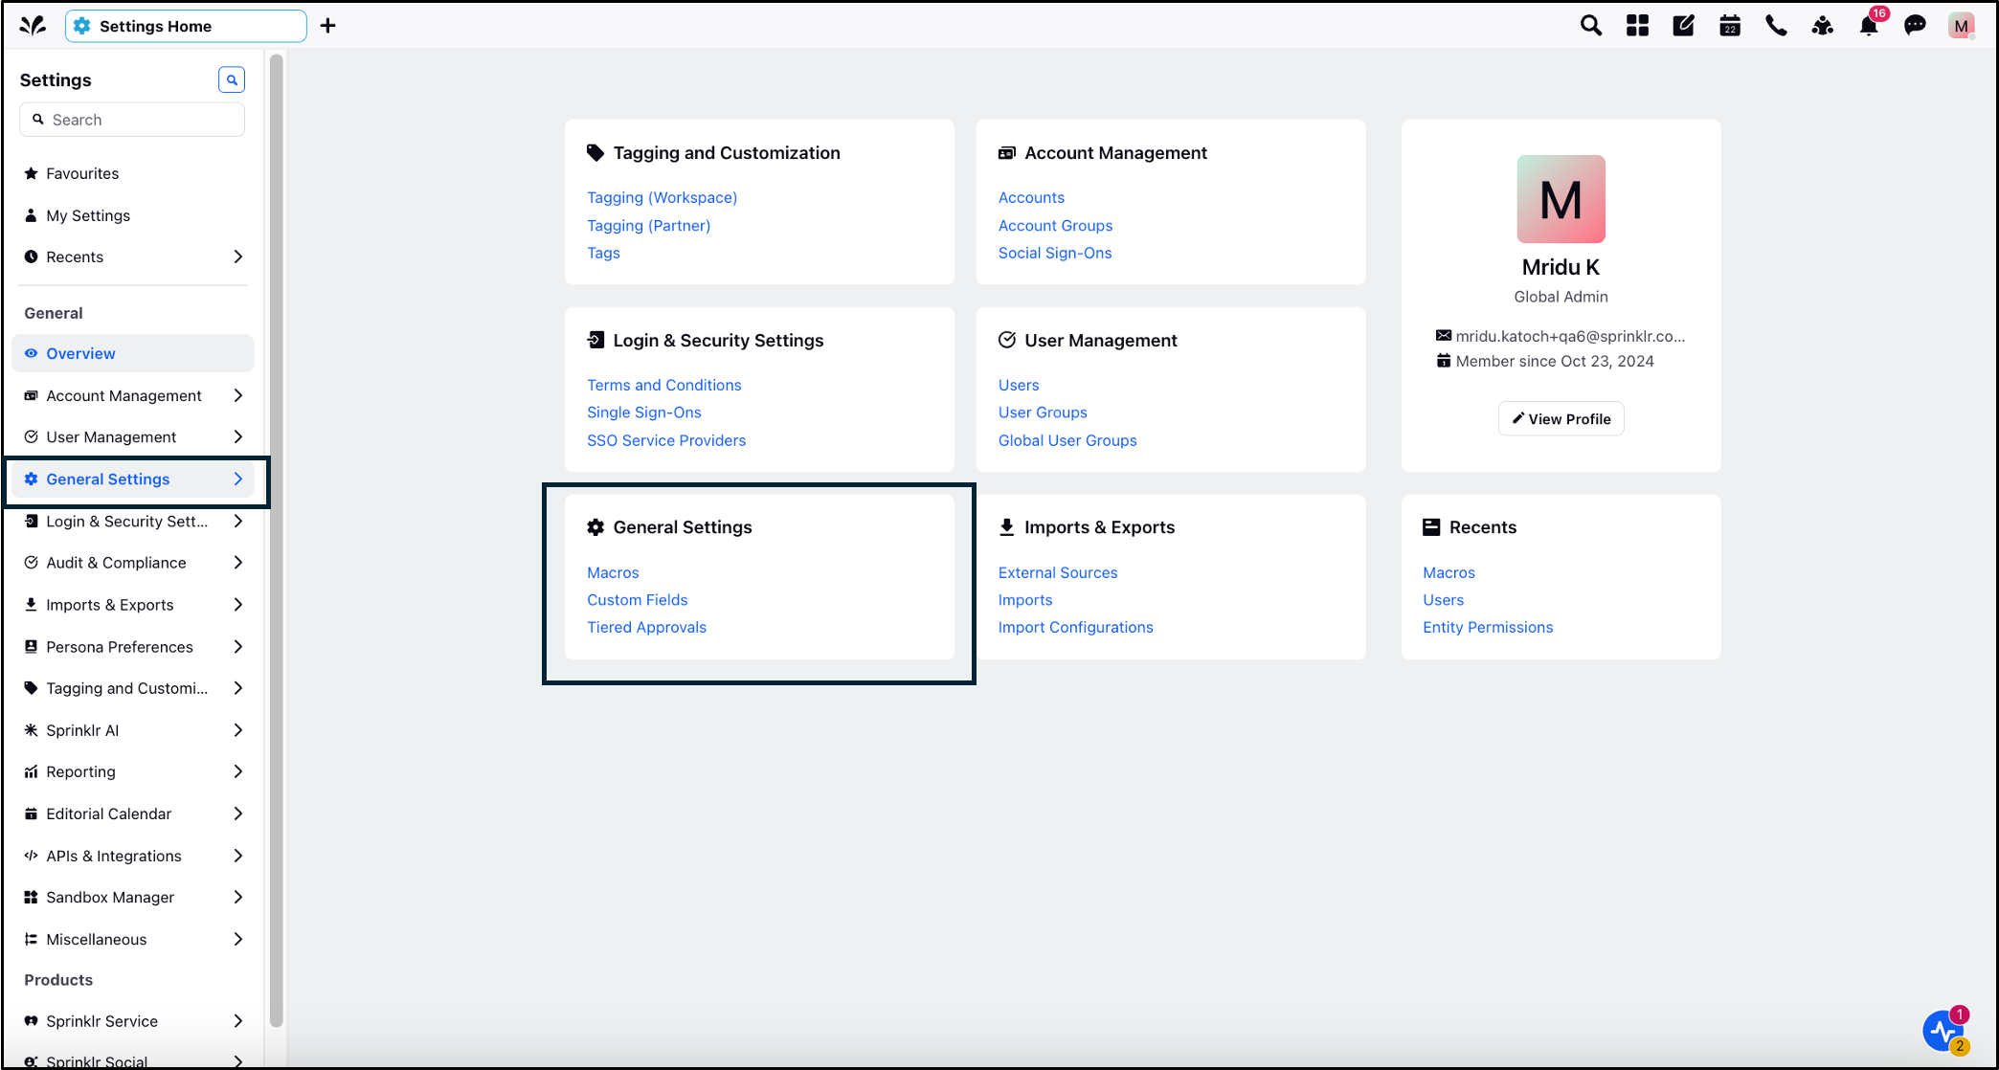Expand General Settings chevron in sidebar

click(238, 479)
